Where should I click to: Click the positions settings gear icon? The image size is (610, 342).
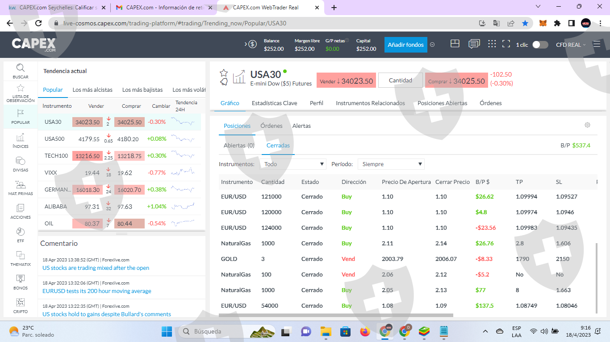tap(587, 125)
